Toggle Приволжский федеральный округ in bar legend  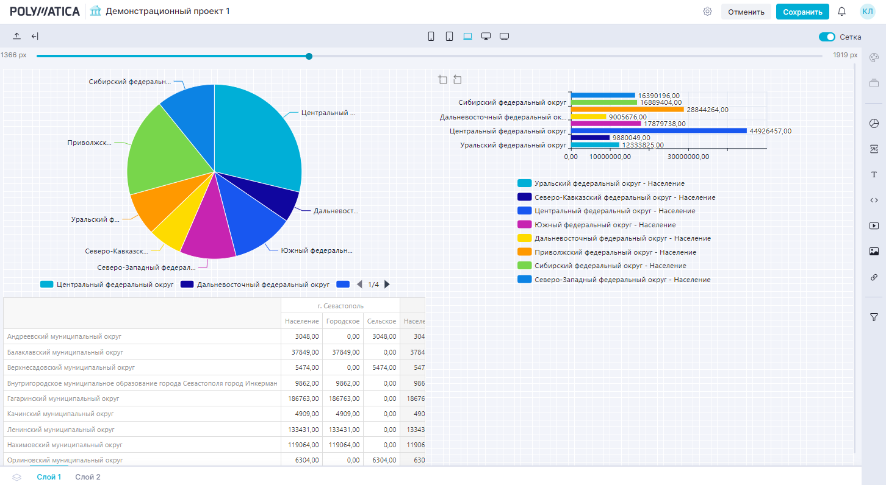coord(615,252)
